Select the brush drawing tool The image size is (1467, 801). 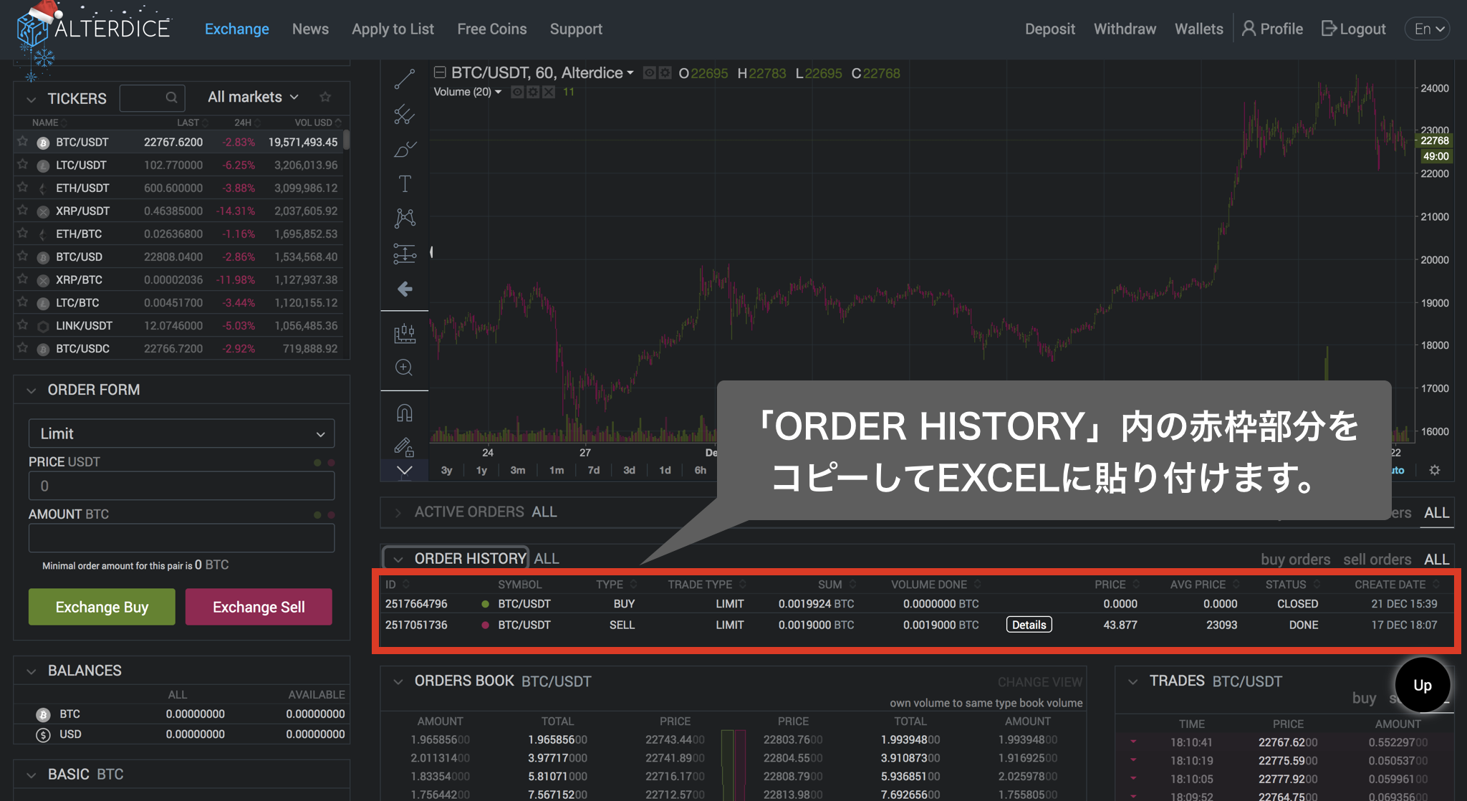tap(405, 149)
